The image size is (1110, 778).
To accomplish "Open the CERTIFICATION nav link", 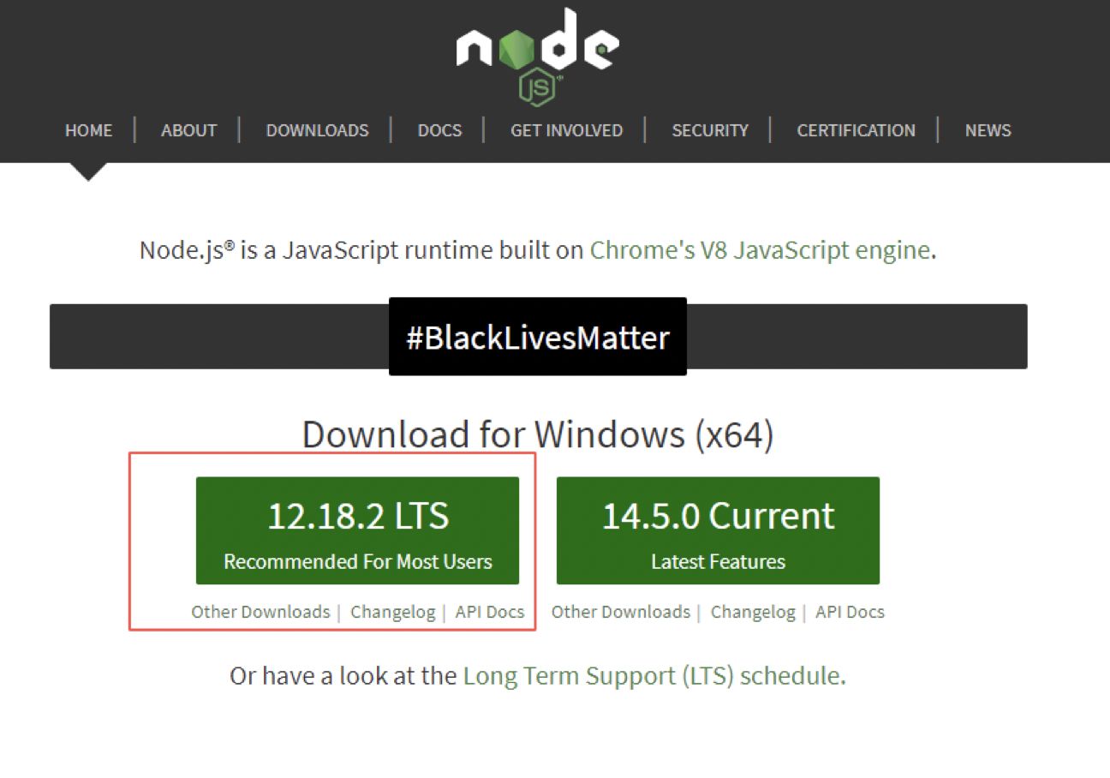I will tap(856, 130).
